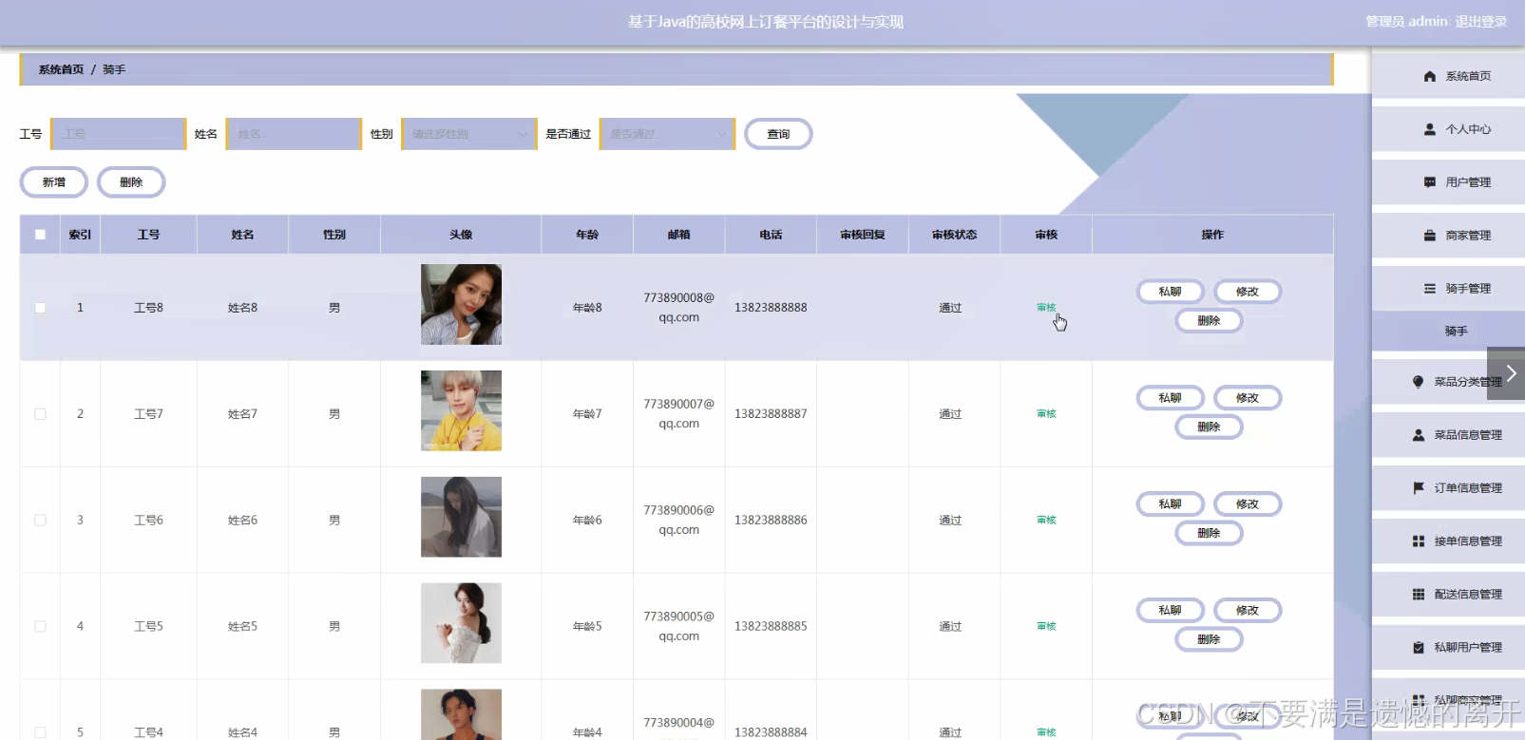Click the flag icon beside 订单信息管理
The image size is (1525, 740).
(x=1418, y=488)
